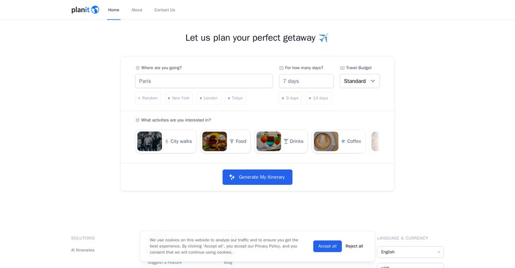Open the English language dropdown
515x268 pixels.
pyautogui.click(x=410, y=252)
